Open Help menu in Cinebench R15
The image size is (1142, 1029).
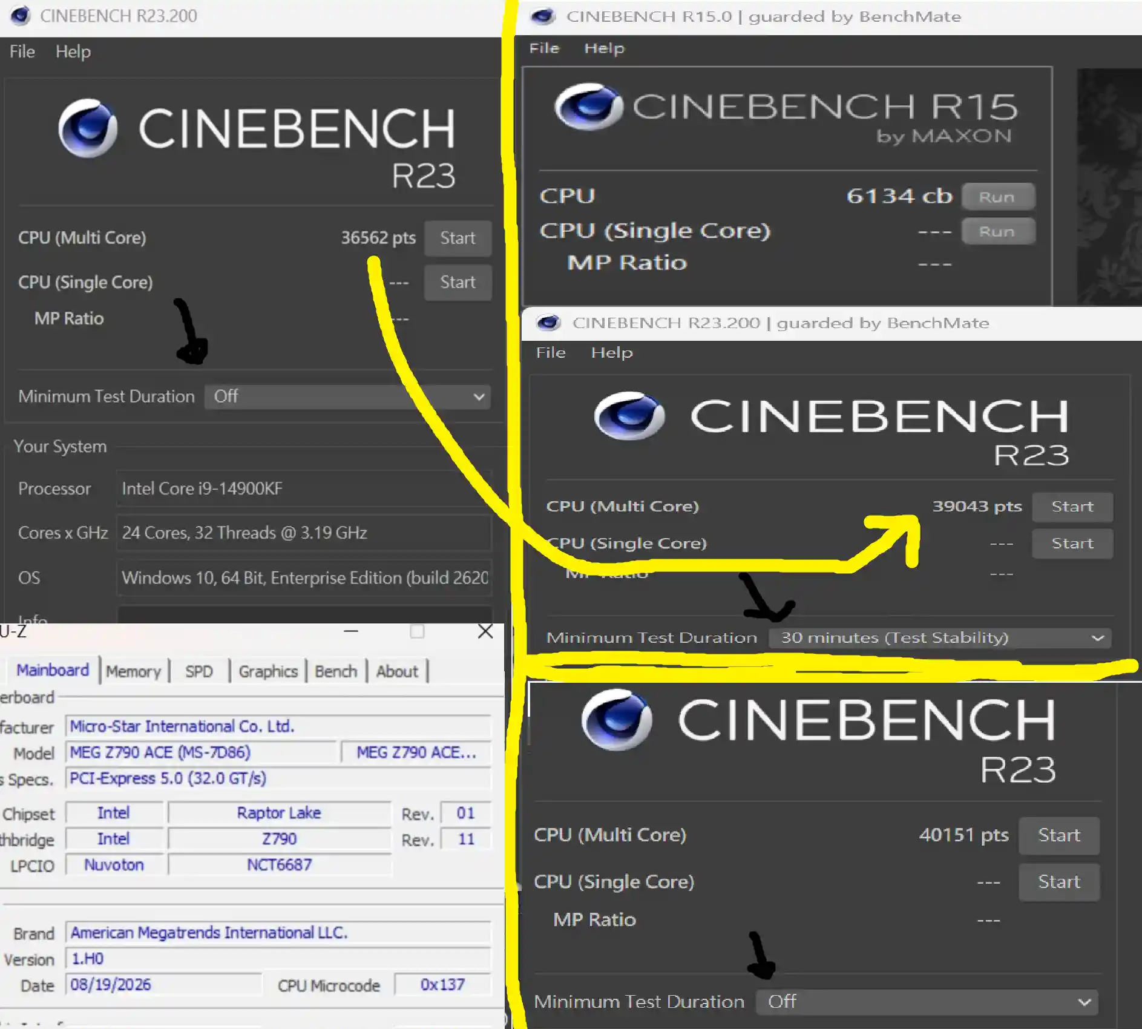[x=604, y=48]
